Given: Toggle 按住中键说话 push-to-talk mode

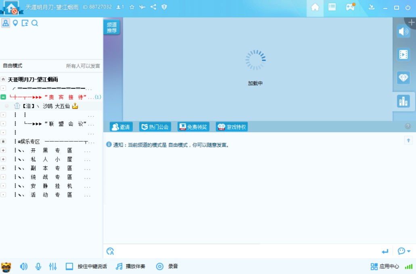Looking at the screenshot, I should [x=86, y=266].
